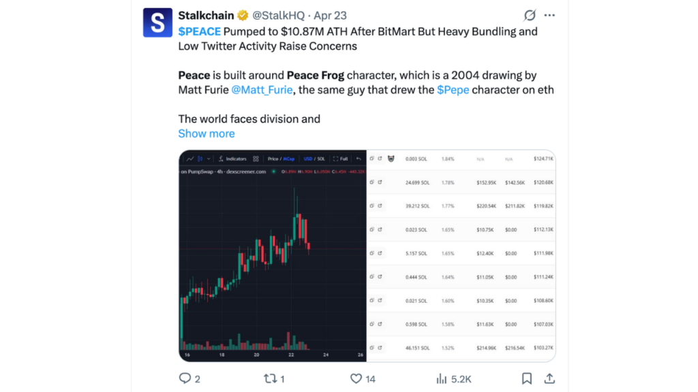Toggle Full screen chart mode

(341, 159)
